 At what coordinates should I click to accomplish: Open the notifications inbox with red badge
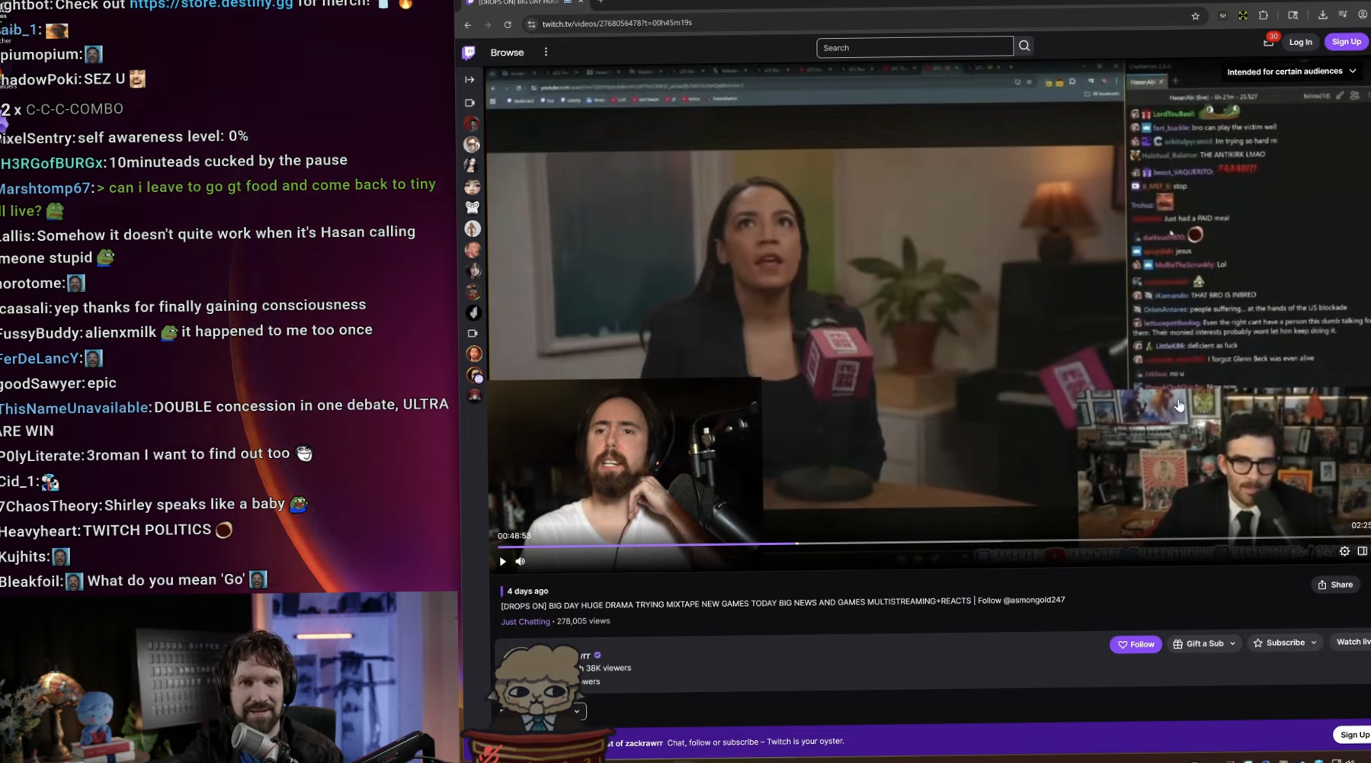pos(1269,41)
